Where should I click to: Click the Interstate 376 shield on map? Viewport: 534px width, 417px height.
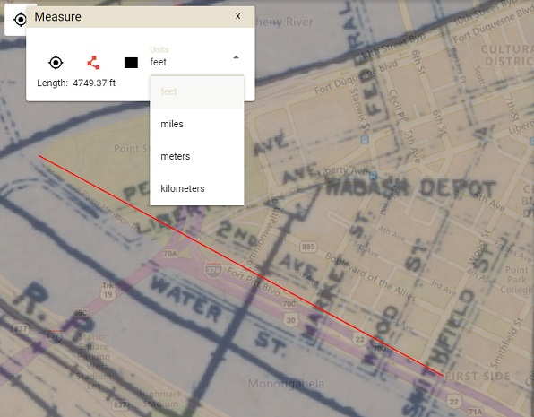[x=213, y=270]
